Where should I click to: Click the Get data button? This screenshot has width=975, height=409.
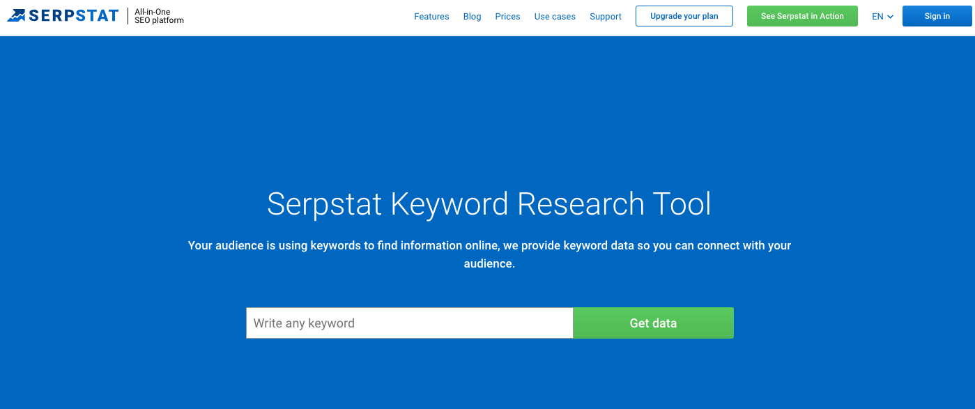pyautogui.click(x=653, y=323)
